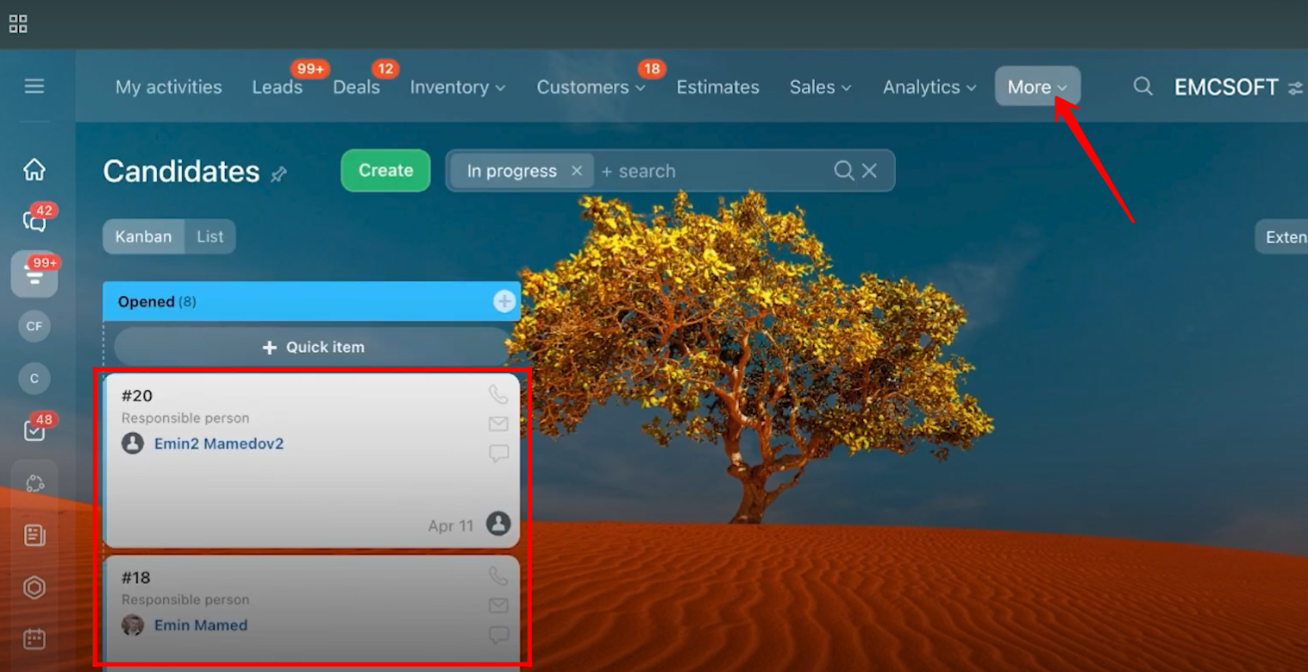
Task: Click the avatar beside Apr 11
Action: 498,524
